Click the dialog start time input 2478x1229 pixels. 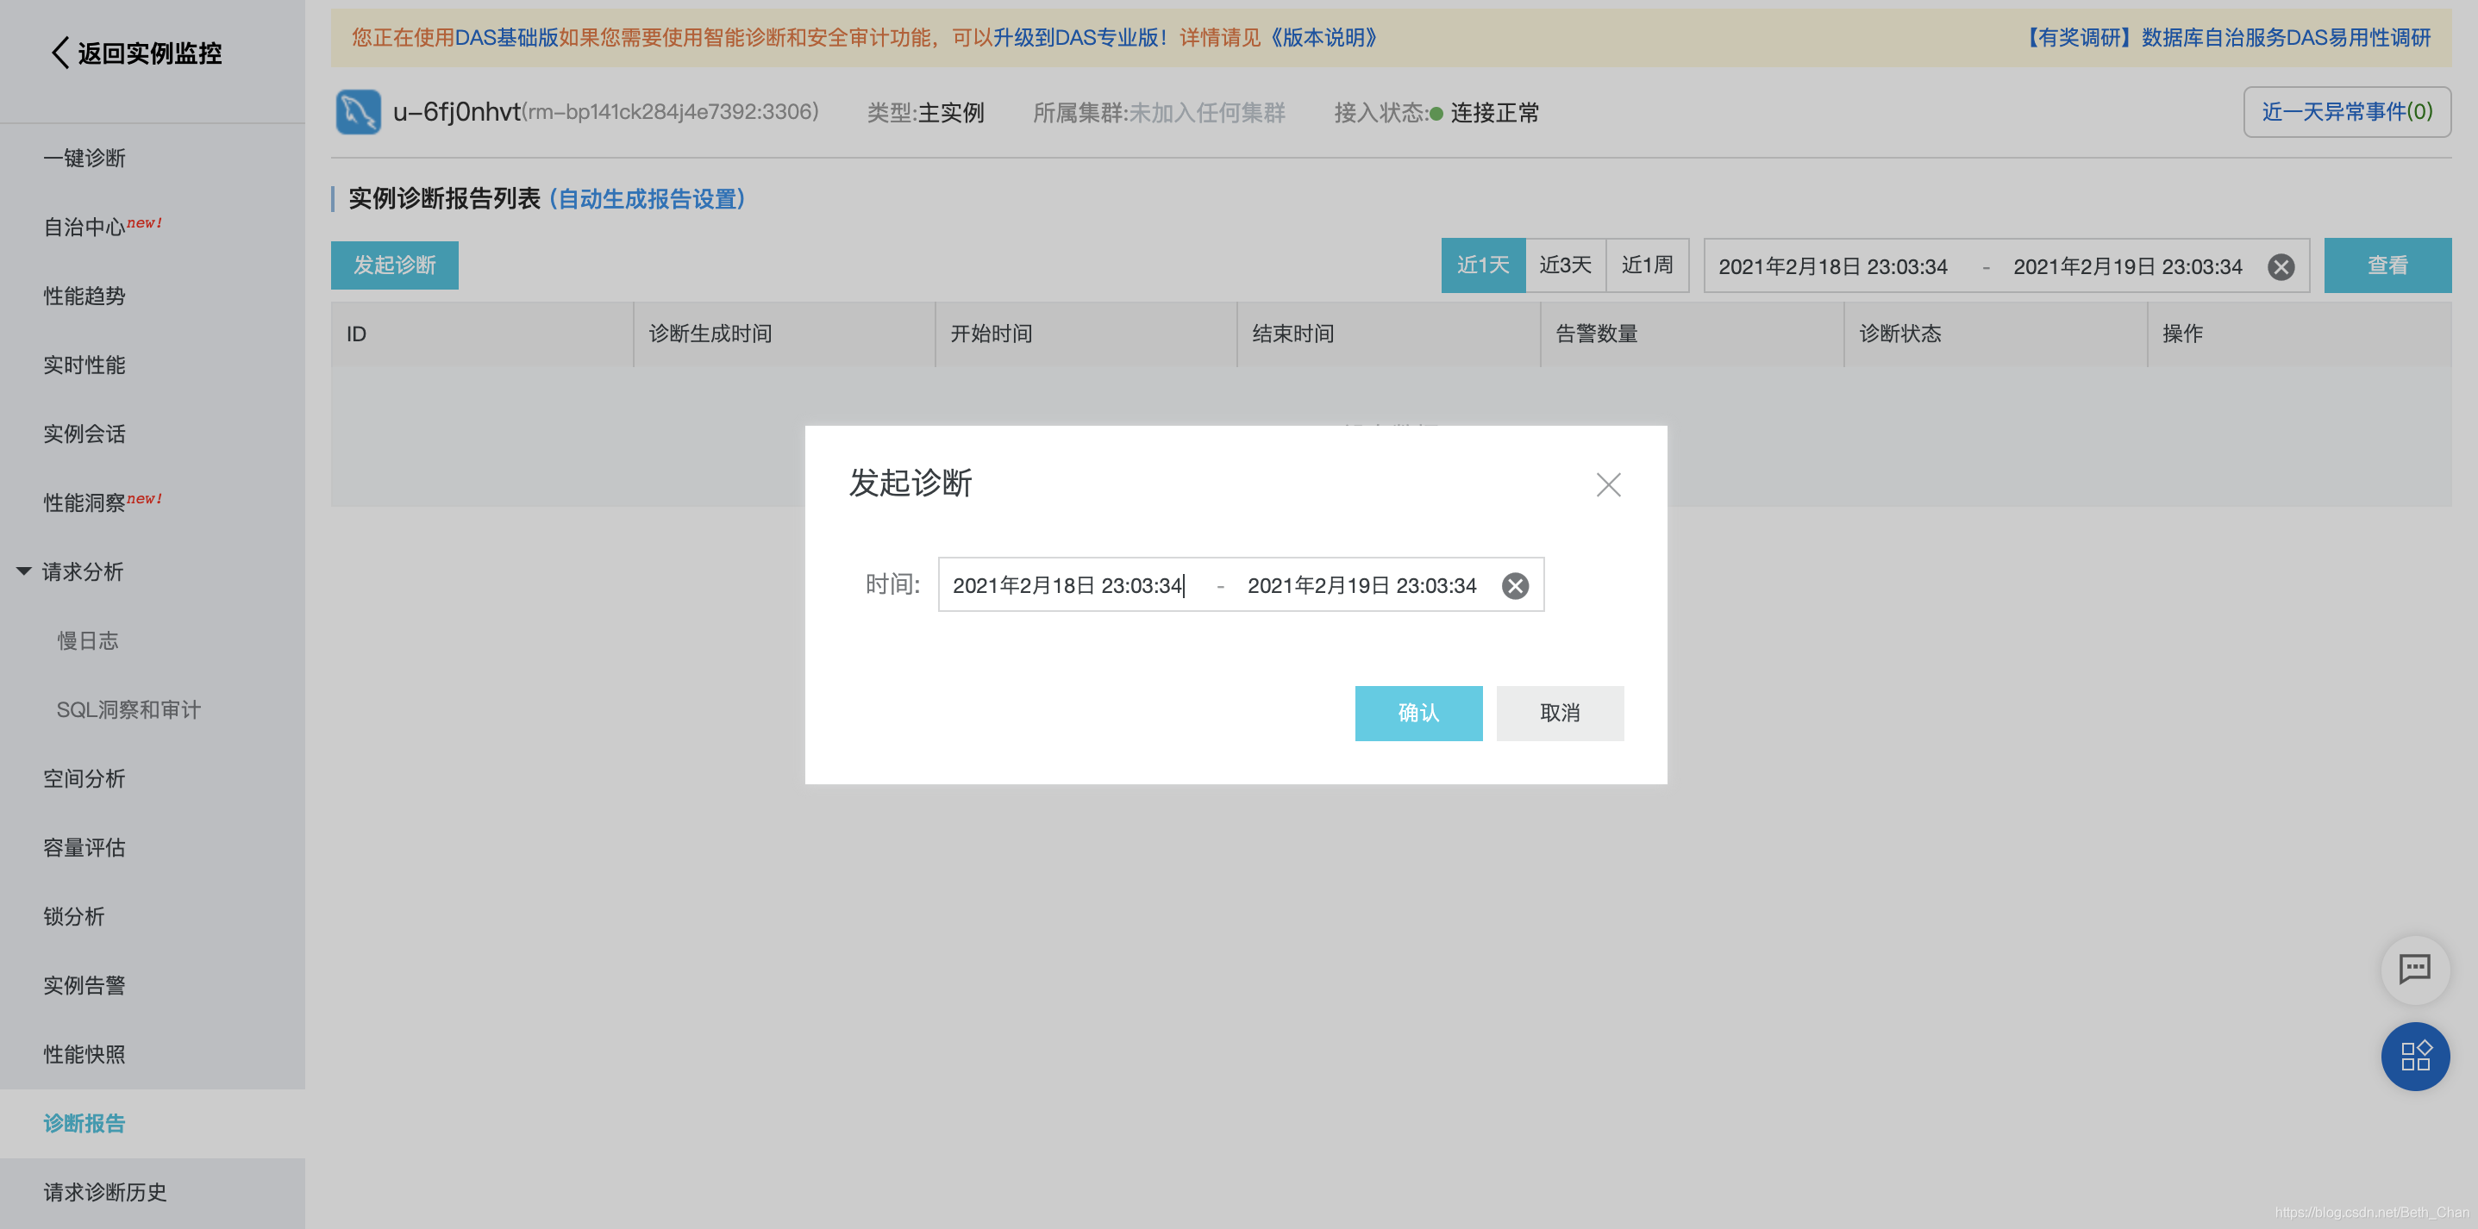point(1067,586)
